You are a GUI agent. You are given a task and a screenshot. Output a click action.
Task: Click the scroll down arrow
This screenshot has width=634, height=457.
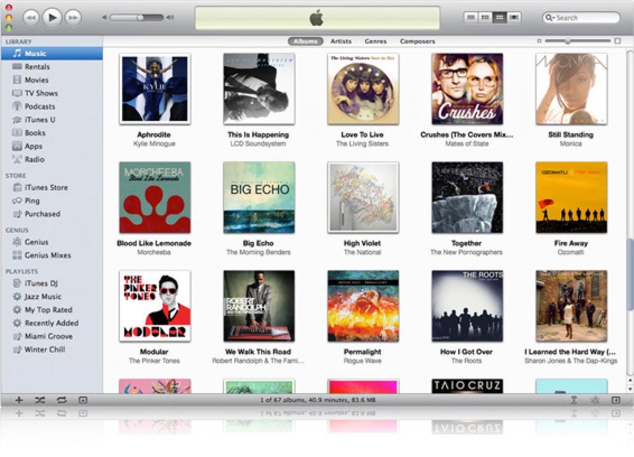(630, 389)
